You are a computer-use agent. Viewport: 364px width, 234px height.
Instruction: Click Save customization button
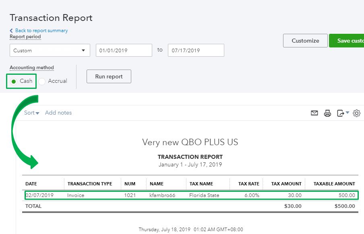(x=346, y=41)
